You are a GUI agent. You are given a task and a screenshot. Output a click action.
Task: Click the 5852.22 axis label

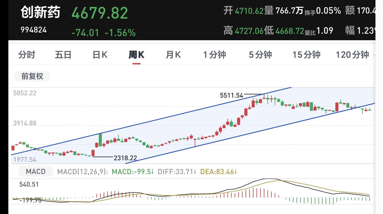(x=25, y=93)
